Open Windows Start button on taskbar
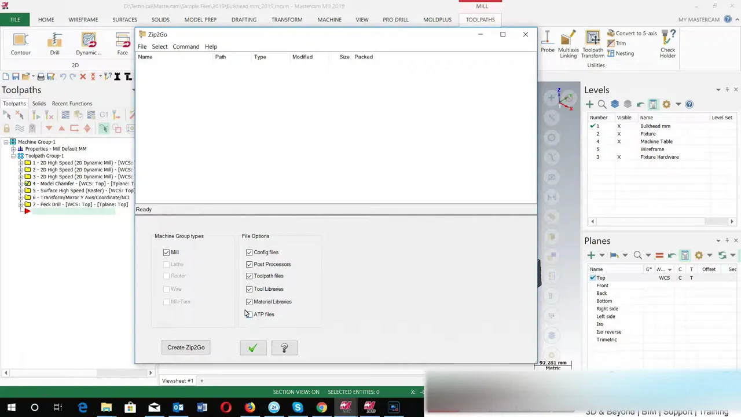This screenshot has width=741, height=417. tap(11, 408)
